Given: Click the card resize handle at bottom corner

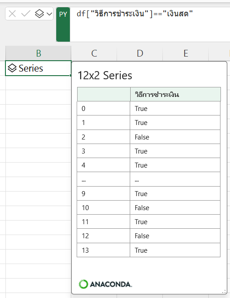Looking at the screenshot, I should [x=224, y=292].
